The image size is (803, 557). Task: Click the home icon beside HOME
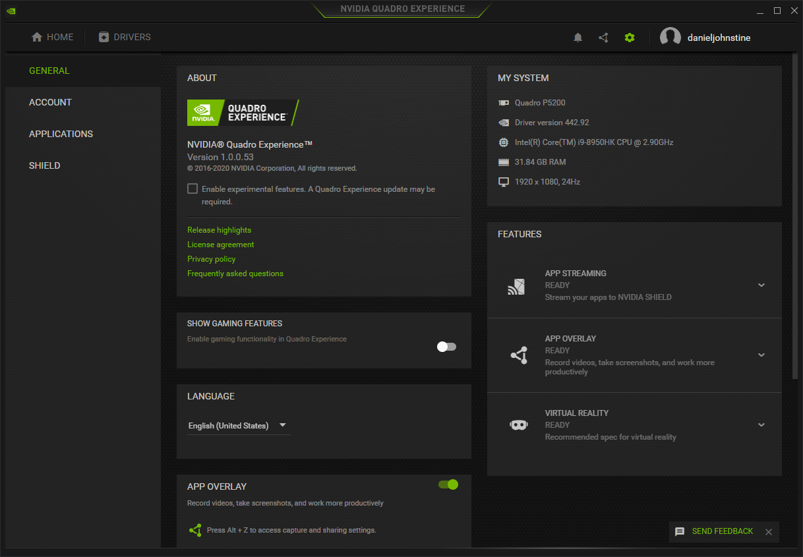pyautogui.click(x=37, y=37)
